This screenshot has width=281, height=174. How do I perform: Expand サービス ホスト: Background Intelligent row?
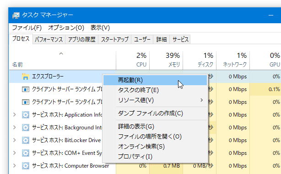tap(15, 128)
